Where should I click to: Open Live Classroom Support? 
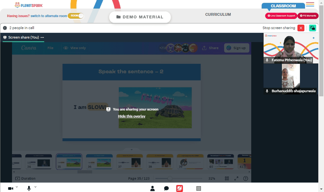click(281, 16)
